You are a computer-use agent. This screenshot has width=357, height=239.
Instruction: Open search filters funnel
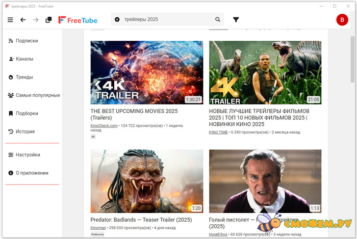click(236, 20)
